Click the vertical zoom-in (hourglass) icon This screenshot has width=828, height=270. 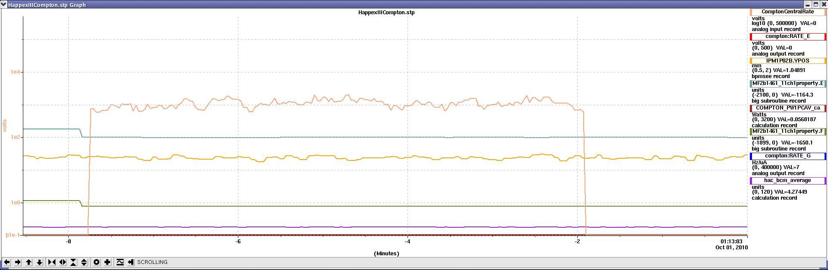coord(73,262)
